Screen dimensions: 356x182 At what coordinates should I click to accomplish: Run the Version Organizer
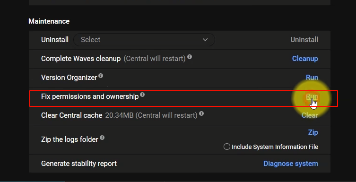click(312, 78)
